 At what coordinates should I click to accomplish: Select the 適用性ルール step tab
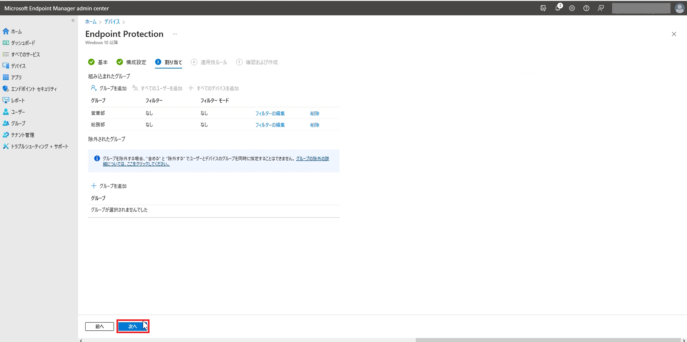coord(209,62)
